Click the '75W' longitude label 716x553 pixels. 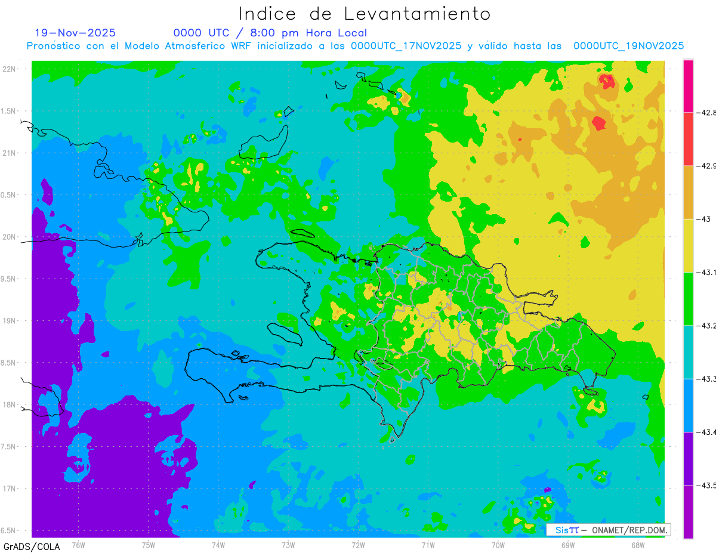(149, 545)
